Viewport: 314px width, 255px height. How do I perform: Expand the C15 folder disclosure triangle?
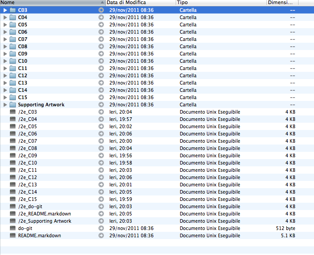(x=5, y=97)
